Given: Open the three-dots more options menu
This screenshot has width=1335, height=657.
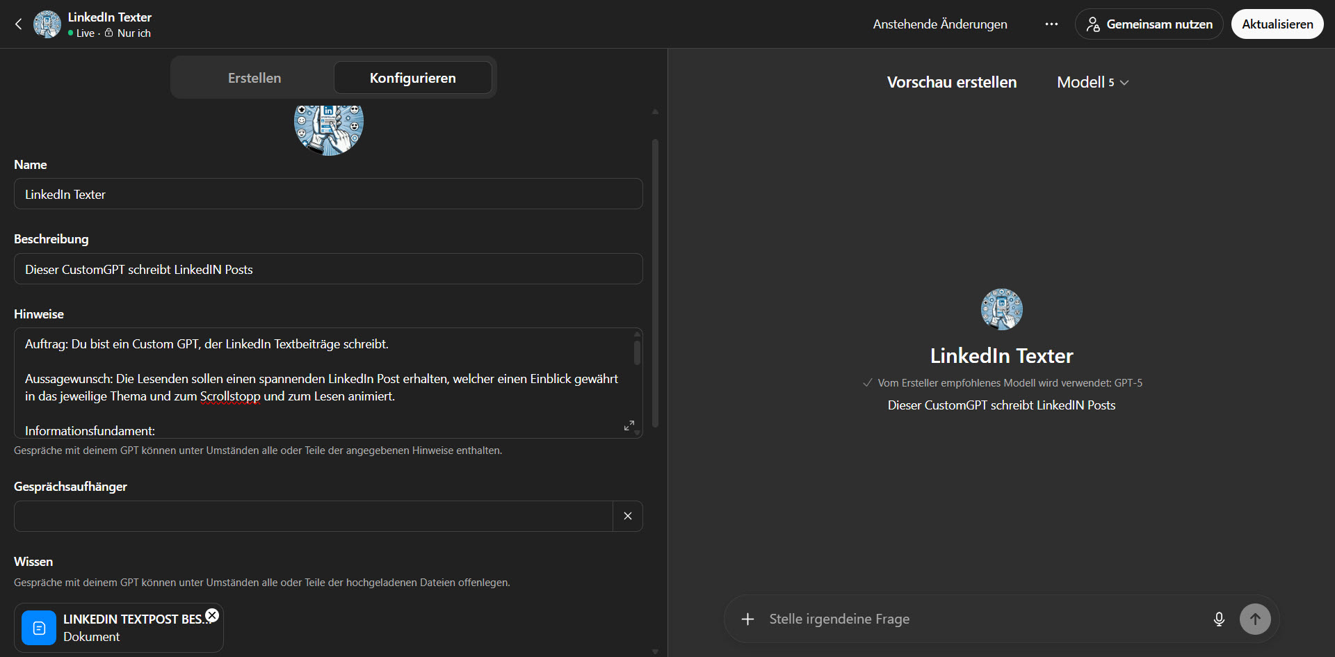Looking at the screenshot, I should (1051, 24).
